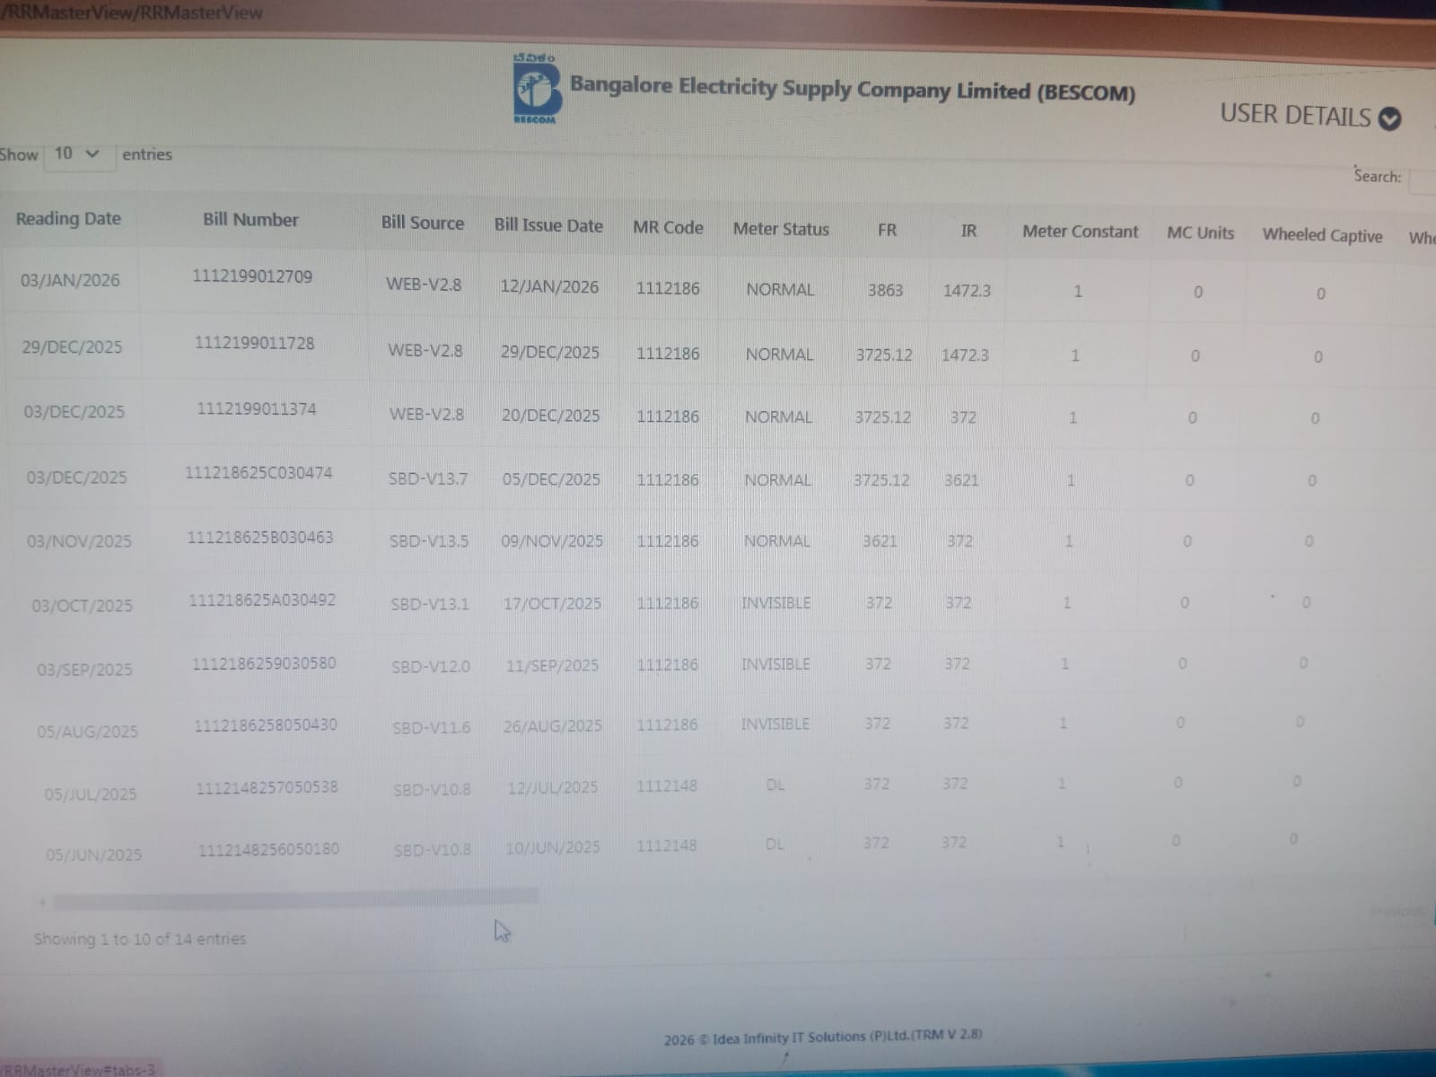The image size is (1436, 1077).
Task: Sort by the Bill Source column header
Action: click(423, 223)
